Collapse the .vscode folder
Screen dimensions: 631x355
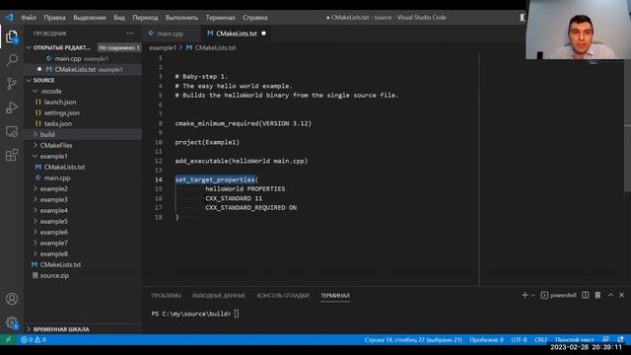[x=35, y=91]
